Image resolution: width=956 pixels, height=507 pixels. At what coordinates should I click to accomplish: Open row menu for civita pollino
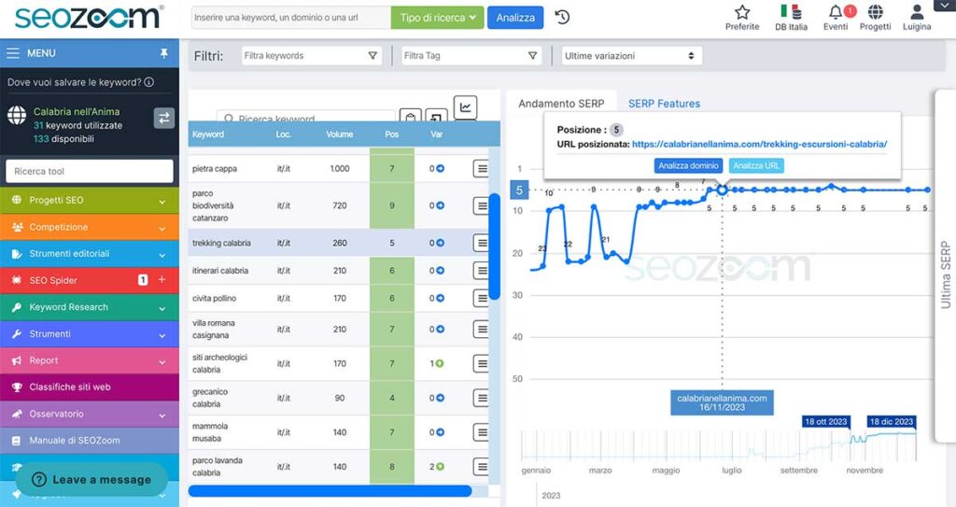tap(482, 299)
